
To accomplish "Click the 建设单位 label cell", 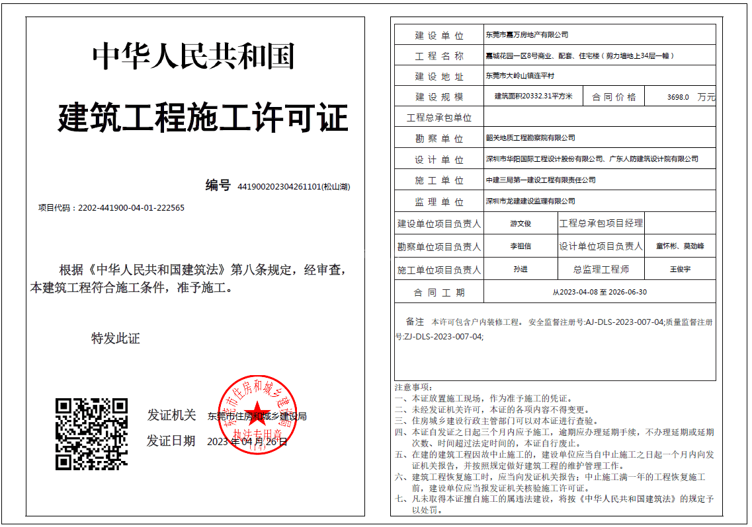I will 439,36.
